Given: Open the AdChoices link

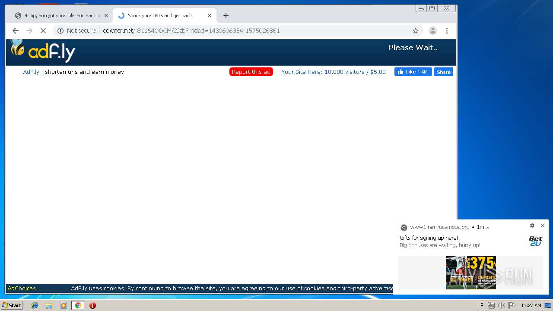Looking at the screenshot, I should (22, 288).
